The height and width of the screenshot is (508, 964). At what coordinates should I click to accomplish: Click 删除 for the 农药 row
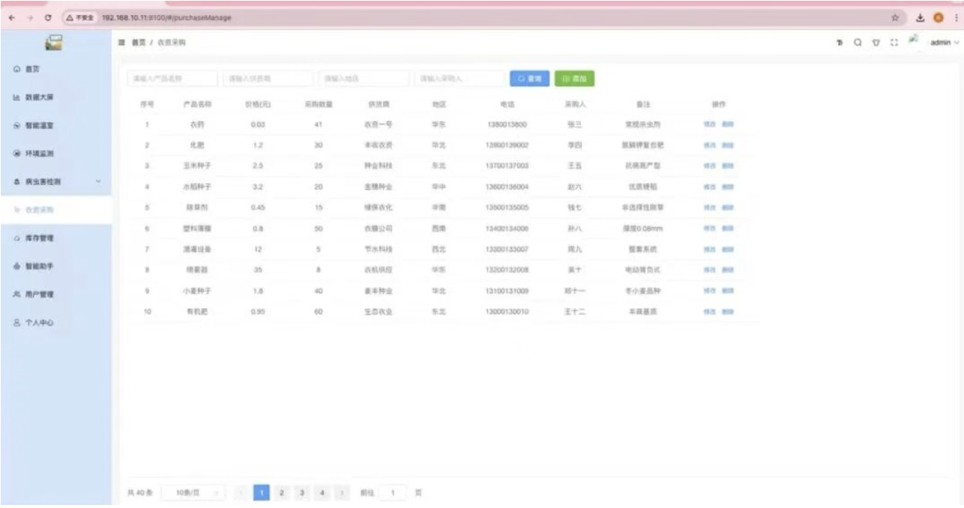click(728, 124)
